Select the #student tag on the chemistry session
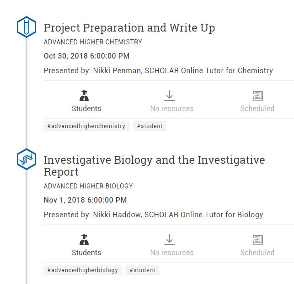This screenshot has width=294, height=284. click(150, 126)
